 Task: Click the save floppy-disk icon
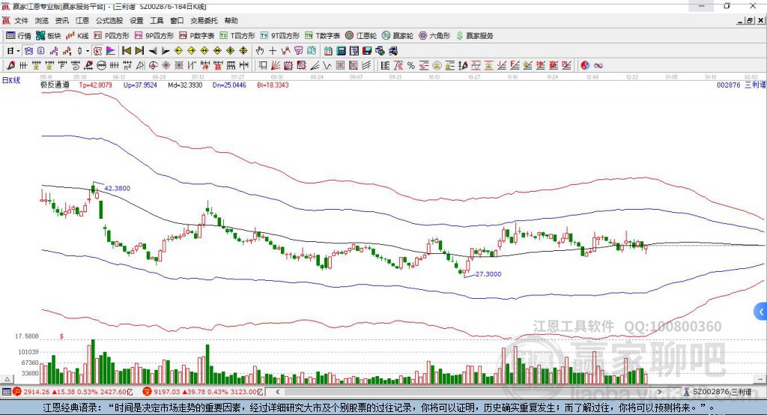tap(367, 51)
